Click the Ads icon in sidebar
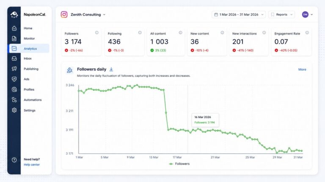Screen dimensions: 325x182 pyautogui.click(x=14, y=79)
